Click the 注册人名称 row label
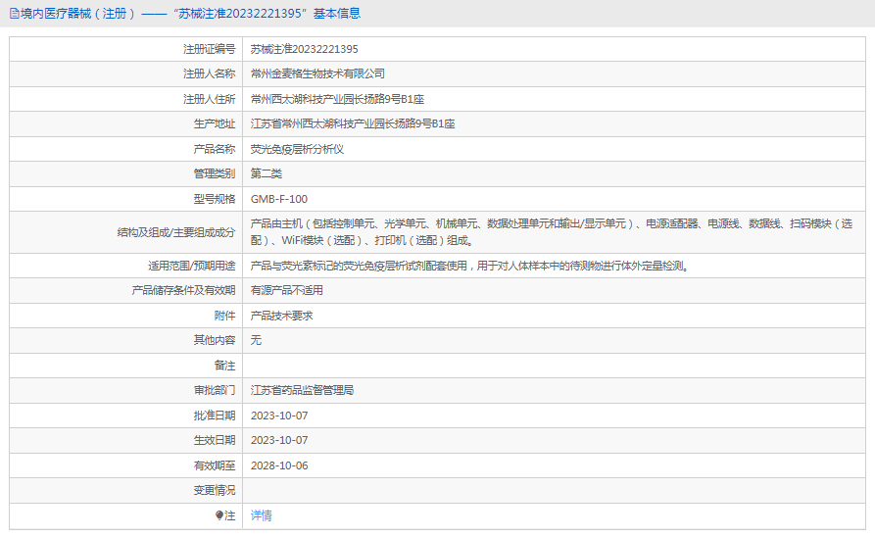 pos(210,73)
